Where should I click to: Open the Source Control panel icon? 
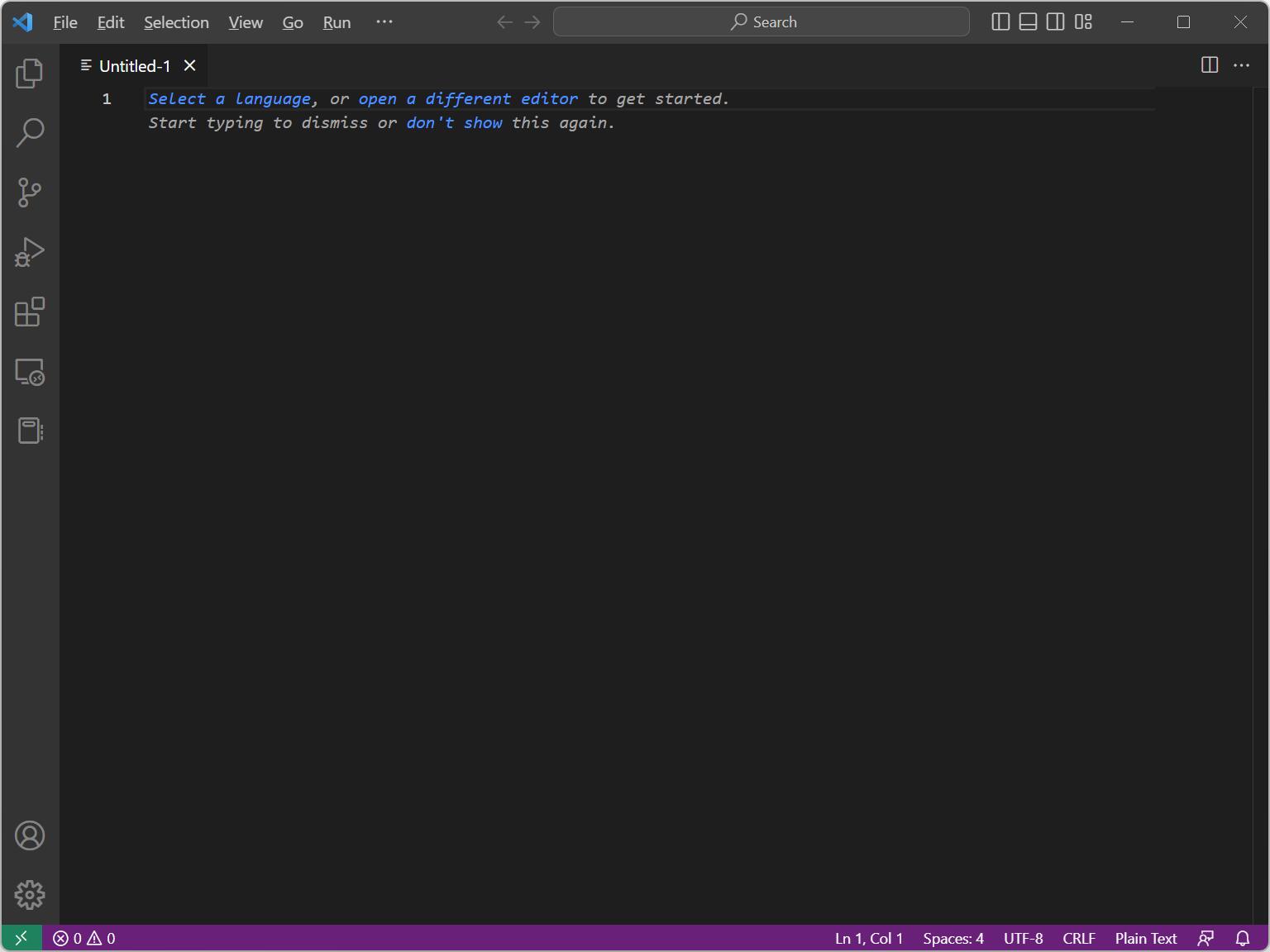pos(30,192)
